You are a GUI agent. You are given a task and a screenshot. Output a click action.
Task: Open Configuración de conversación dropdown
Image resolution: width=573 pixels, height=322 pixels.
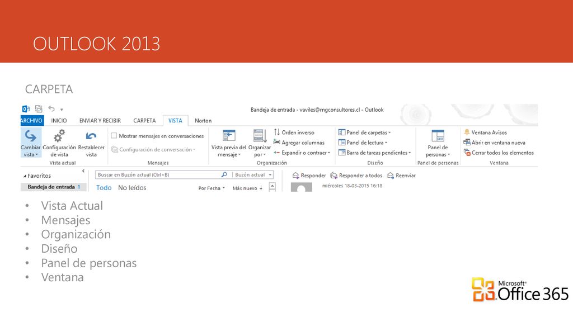[x=153, y=150]
